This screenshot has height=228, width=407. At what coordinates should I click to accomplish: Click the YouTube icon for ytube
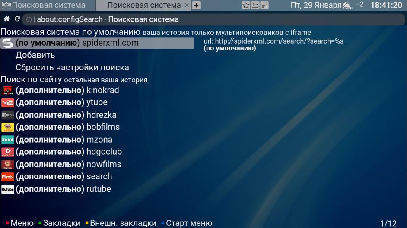(x=7, y=103)
